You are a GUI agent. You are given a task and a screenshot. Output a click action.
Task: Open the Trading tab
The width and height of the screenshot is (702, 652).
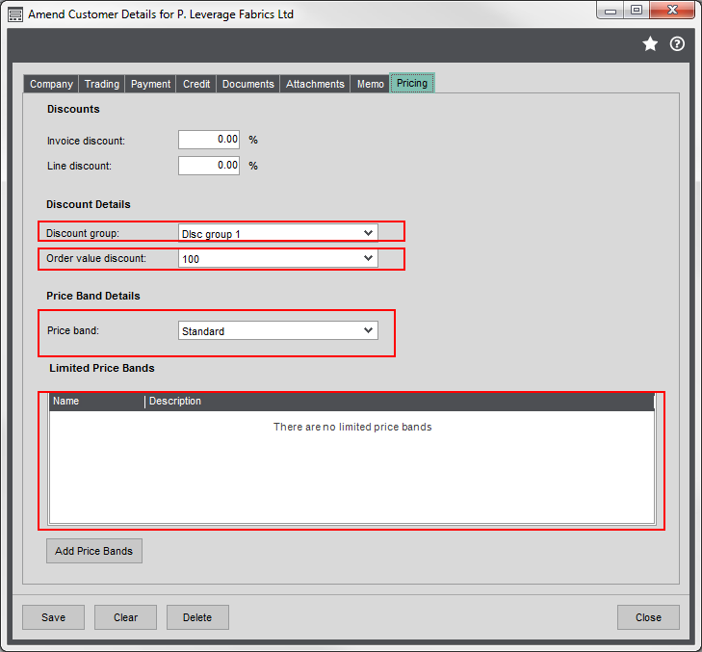tap(102, 84)
